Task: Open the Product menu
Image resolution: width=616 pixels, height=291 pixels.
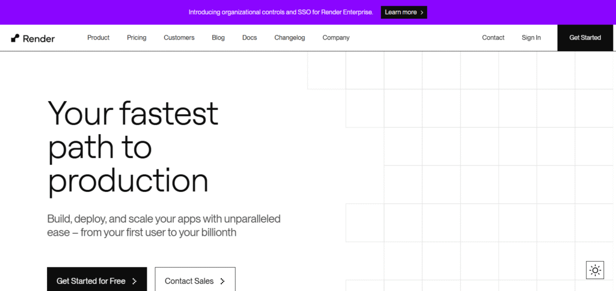Action: pyautogui.click(x=98, y=38)
